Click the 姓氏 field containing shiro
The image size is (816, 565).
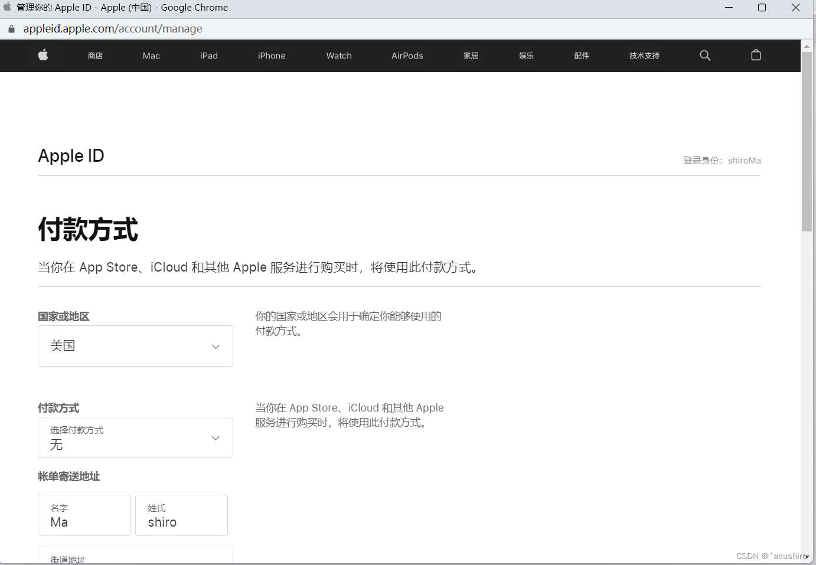pyautogui.click(x=181, y=515)
